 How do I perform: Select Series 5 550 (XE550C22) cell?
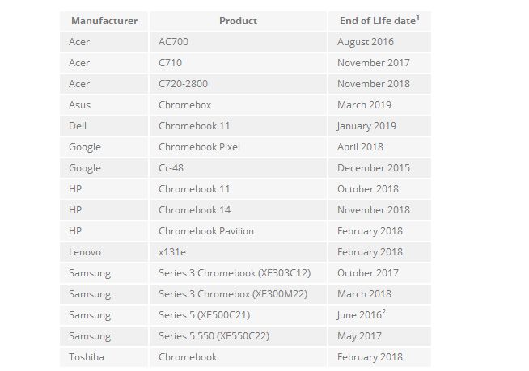click(x=238, y=336)
